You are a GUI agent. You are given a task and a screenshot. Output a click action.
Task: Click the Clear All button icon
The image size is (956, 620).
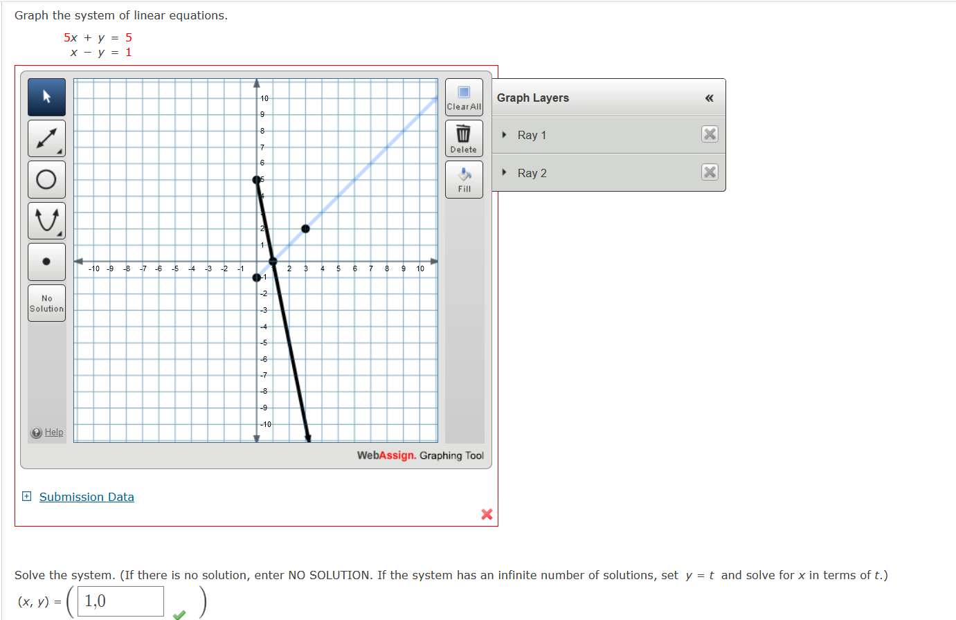click(463, 91)
